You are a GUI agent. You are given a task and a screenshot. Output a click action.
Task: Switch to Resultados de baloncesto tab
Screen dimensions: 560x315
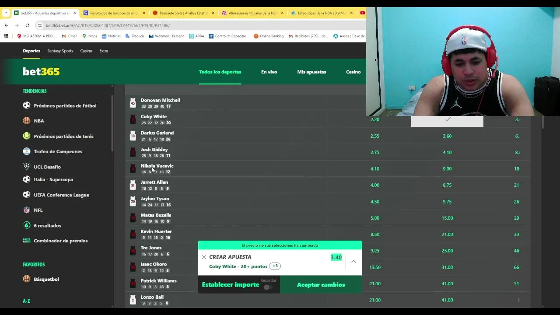pyautogui.click(x=113, y=13)
